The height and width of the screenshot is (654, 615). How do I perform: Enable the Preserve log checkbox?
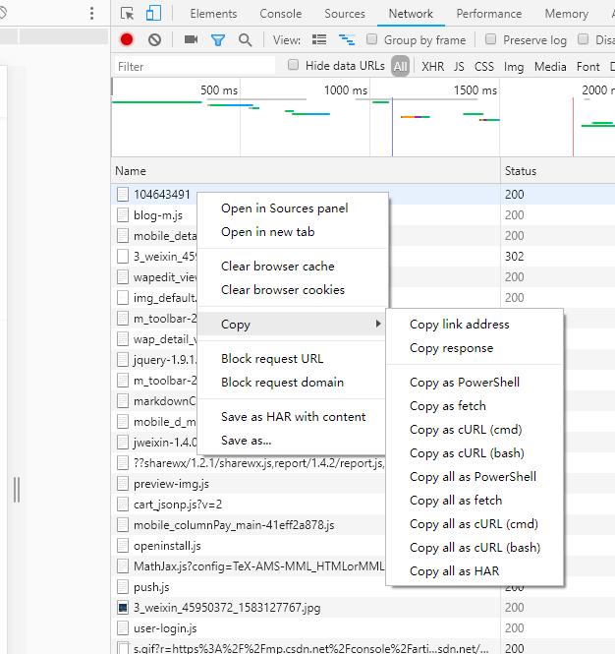point(491,39)
